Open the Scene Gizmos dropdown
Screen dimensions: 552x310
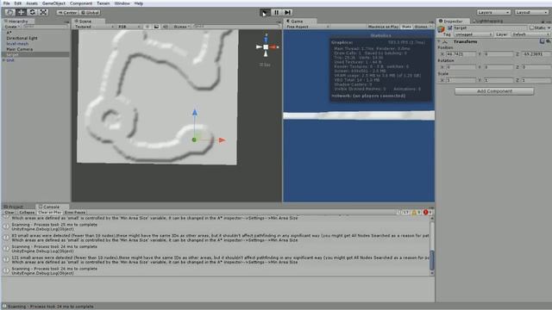click(x=181, y=27)
